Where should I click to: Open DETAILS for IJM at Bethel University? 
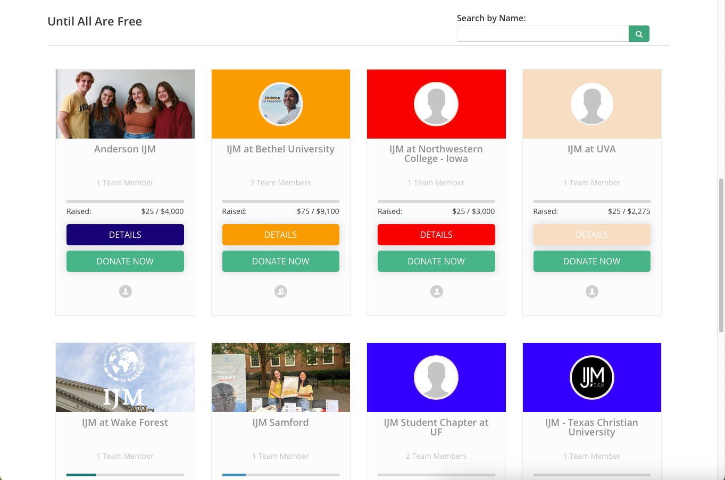pos(281,235)
